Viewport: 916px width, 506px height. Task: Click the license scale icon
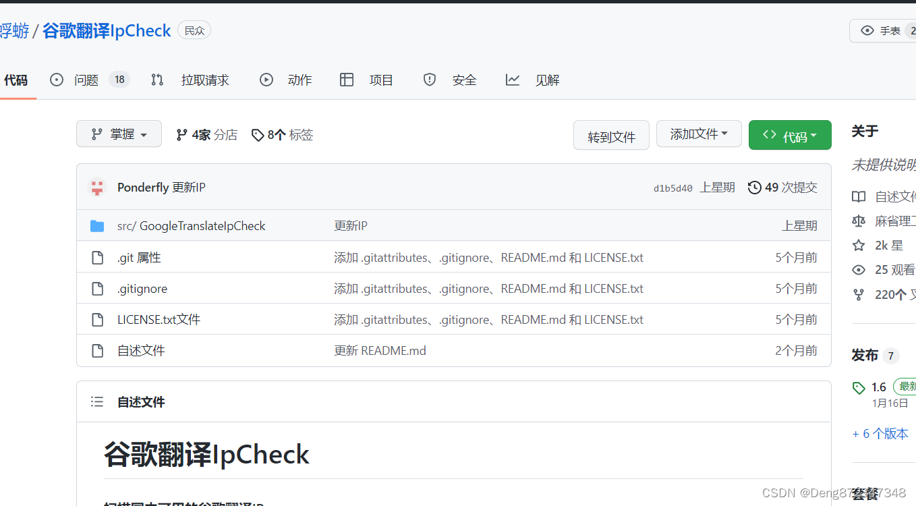click(x=859, y=221)
